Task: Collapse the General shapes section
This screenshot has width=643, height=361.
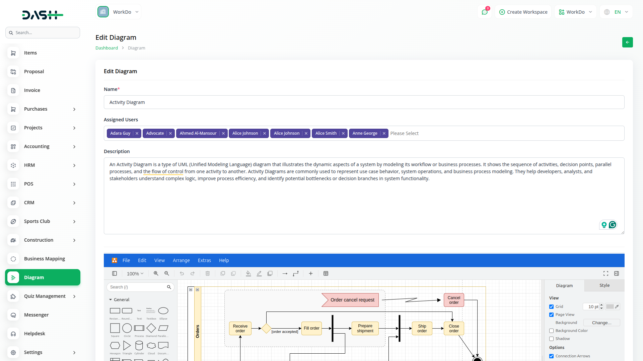Action: pos(111,300)
